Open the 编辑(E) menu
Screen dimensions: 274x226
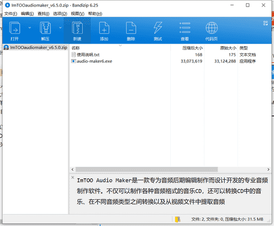27,13
